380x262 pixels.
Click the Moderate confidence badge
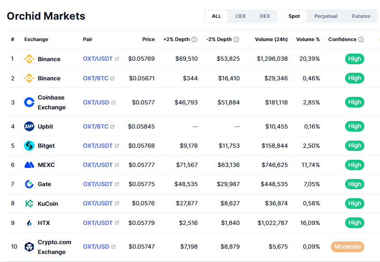tap(347, 246)
